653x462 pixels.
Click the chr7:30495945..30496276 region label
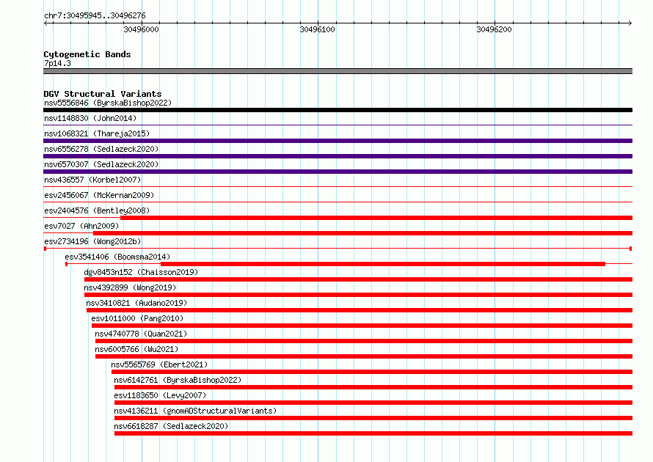pyautogui.click(x=95, y=16)
